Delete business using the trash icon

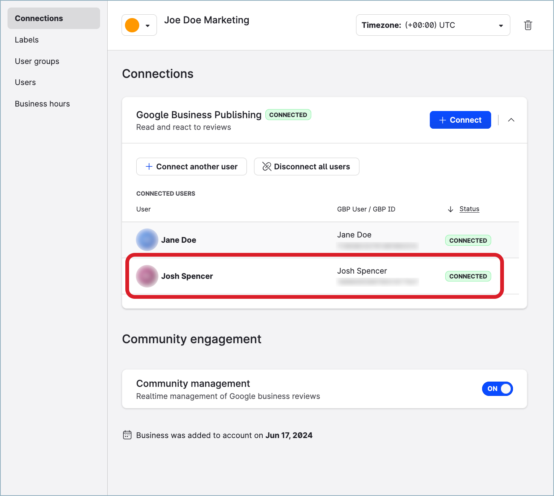tap(528, 25)
